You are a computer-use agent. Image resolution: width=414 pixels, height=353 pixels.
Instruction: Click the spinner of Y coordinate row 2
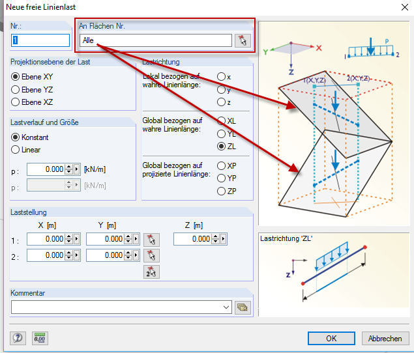point(128,255)
